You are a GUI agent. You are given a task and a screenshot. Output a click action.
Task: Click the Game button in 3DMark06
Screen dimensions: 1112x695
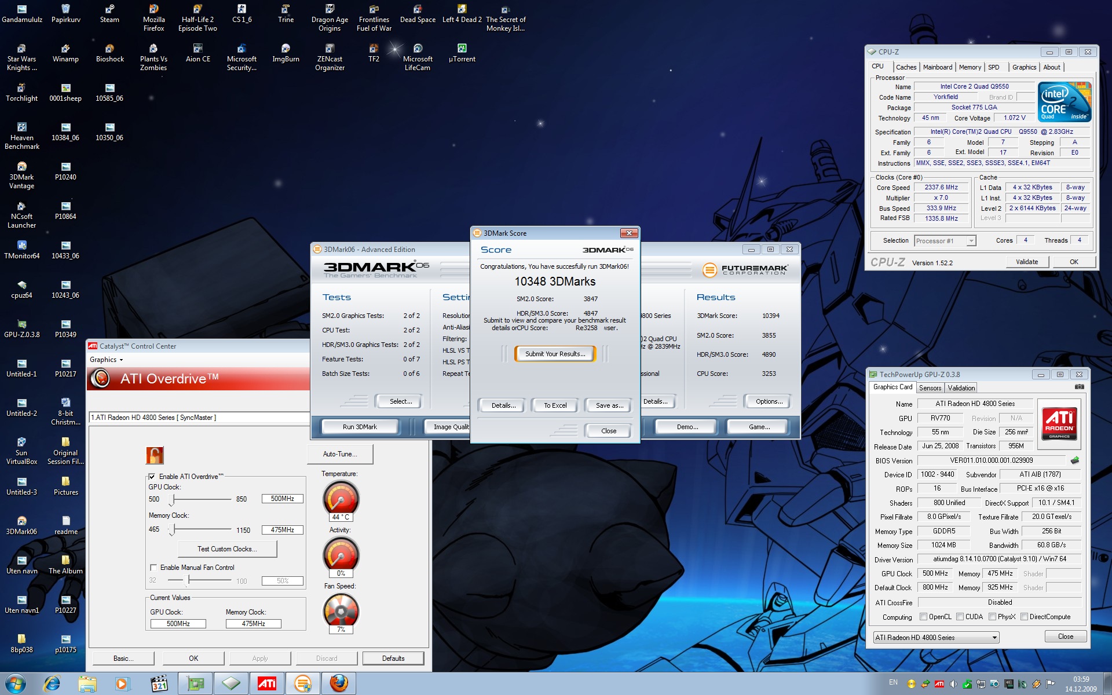[x=759, y=427]
